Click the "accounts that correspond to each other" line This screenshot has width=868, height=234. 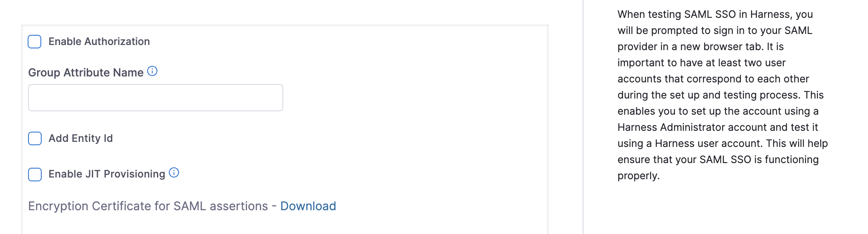pyautogui.click(x=713, y=79)
